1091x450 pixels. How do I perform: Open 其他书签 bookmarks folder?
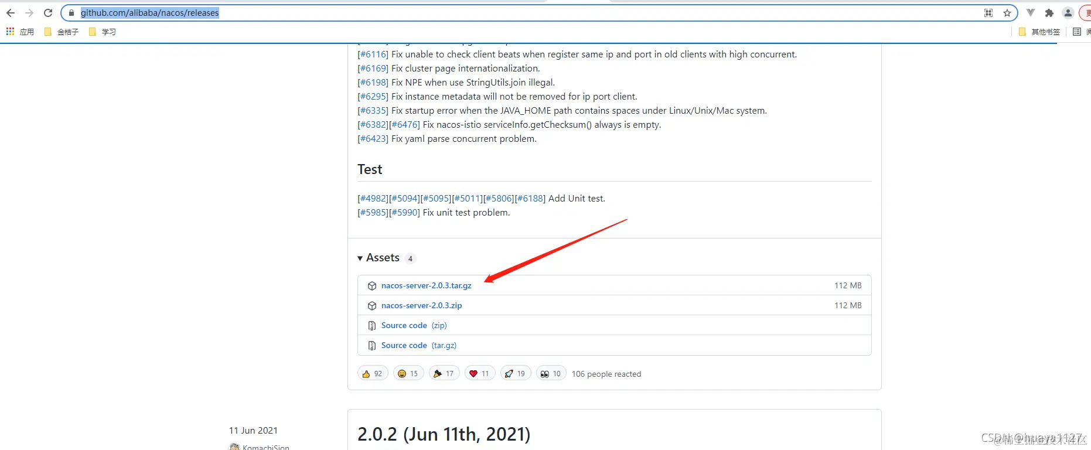pyautogui.click(x=1039, y=32)
